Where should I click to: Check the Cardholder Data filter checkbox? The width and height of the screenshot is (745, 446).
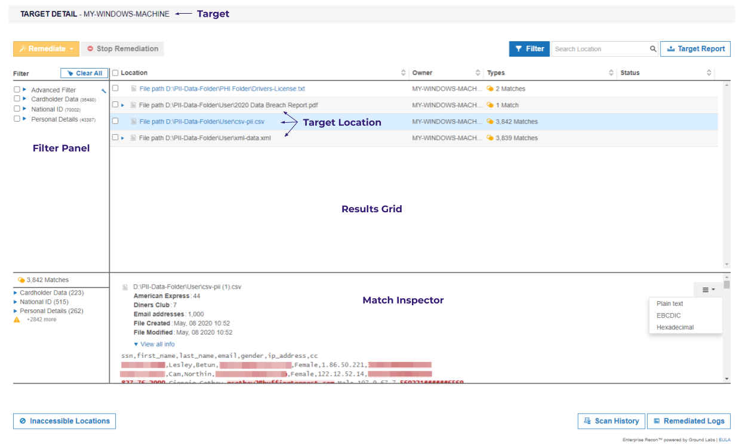point(17,99)
